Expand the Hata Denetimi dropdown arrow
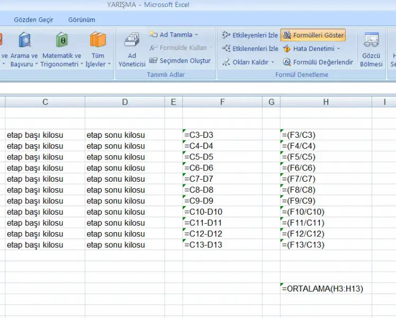This screenshot has height=318, width=396. 338,49
